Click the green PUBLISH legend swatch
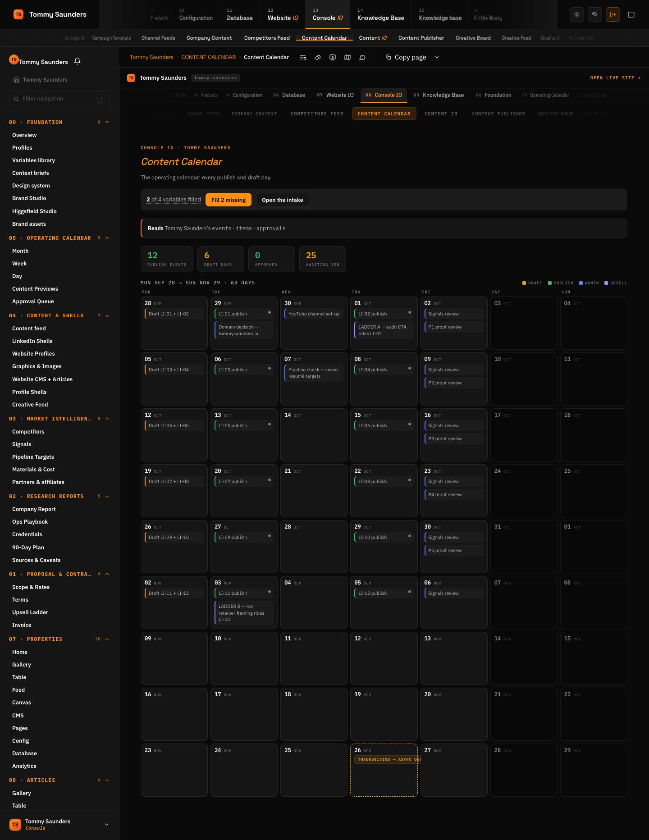649x840 pixels. (550, 283)
